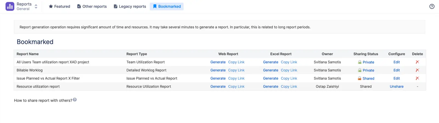439x123 pixels.
Task: Click the open lock icon beside Shared
Action: [x=359, y=78]
